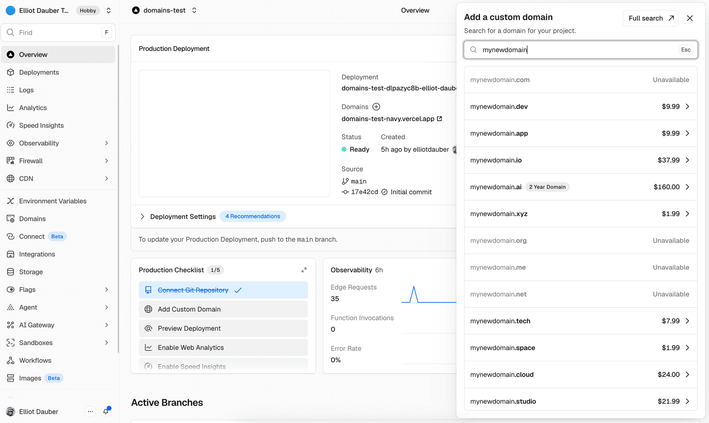
Task: Expand the CDN submenu chevron
Action: tap(107, 179)
